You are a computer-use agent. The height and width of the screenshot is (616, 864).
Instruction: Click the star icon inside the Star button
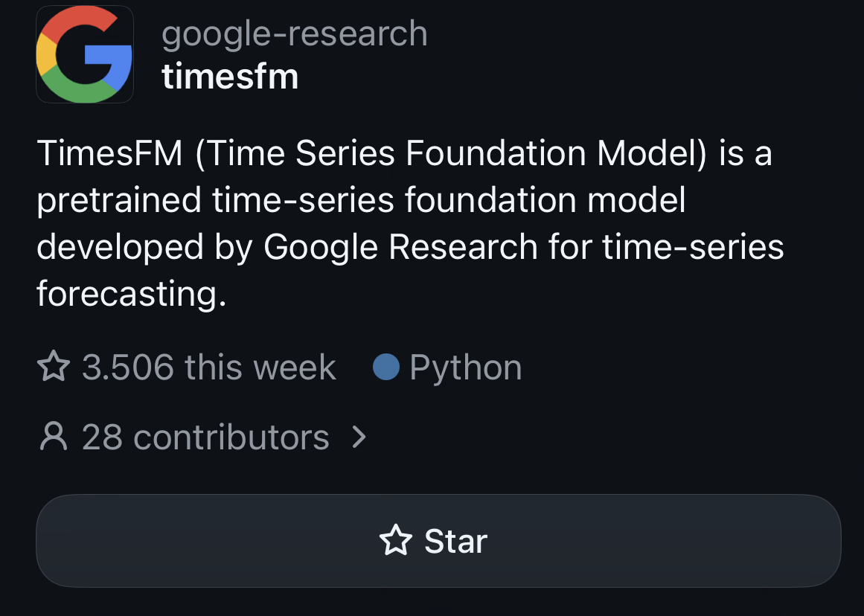coord(396,540)
